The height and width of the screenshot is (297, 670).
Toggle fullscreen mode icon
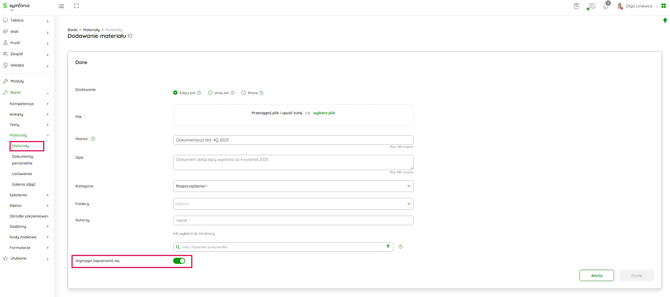pyautogui.click(x=76, y=6)
